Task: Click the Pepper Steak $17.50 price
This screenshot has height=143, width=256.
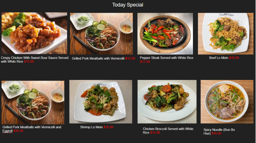Action: click(145, 62)
